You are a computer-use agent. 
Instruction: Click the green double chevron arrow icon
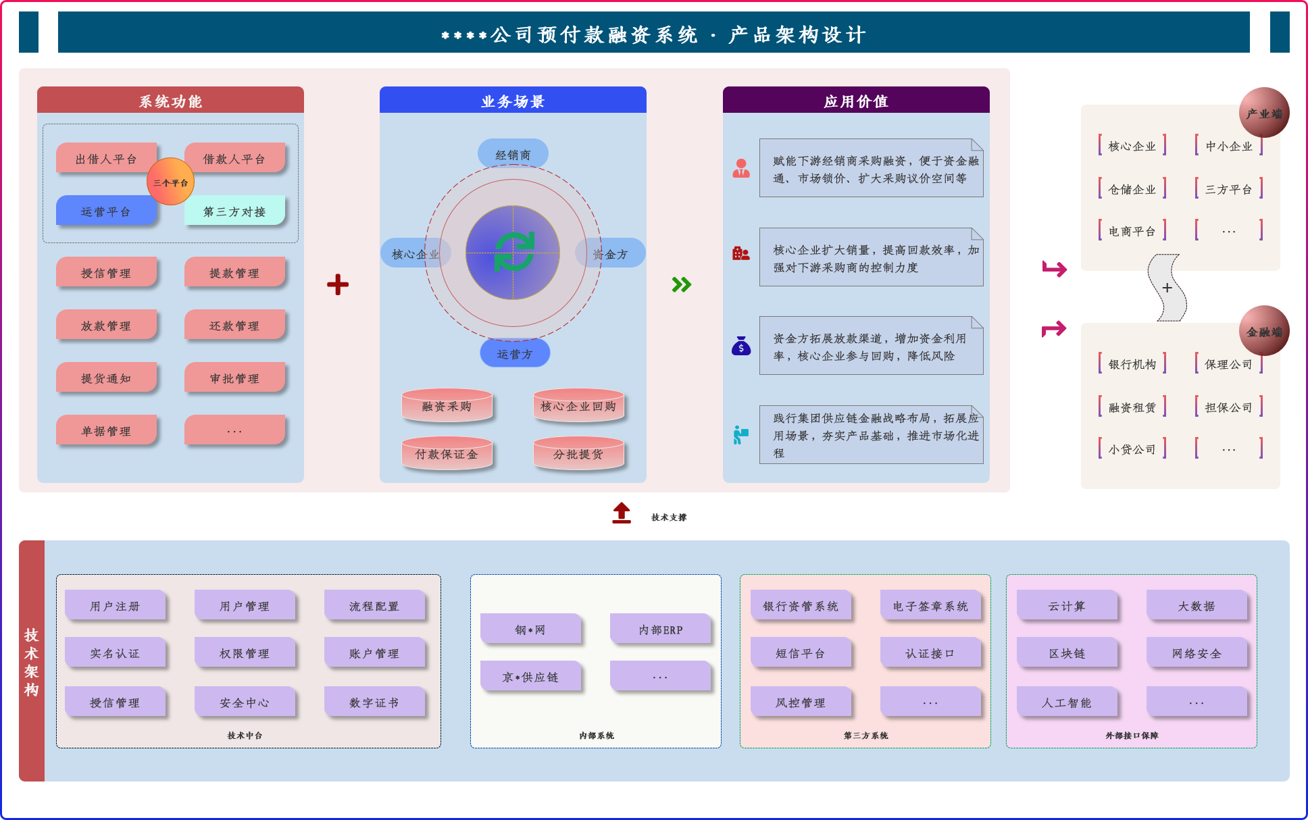[682, 284]
